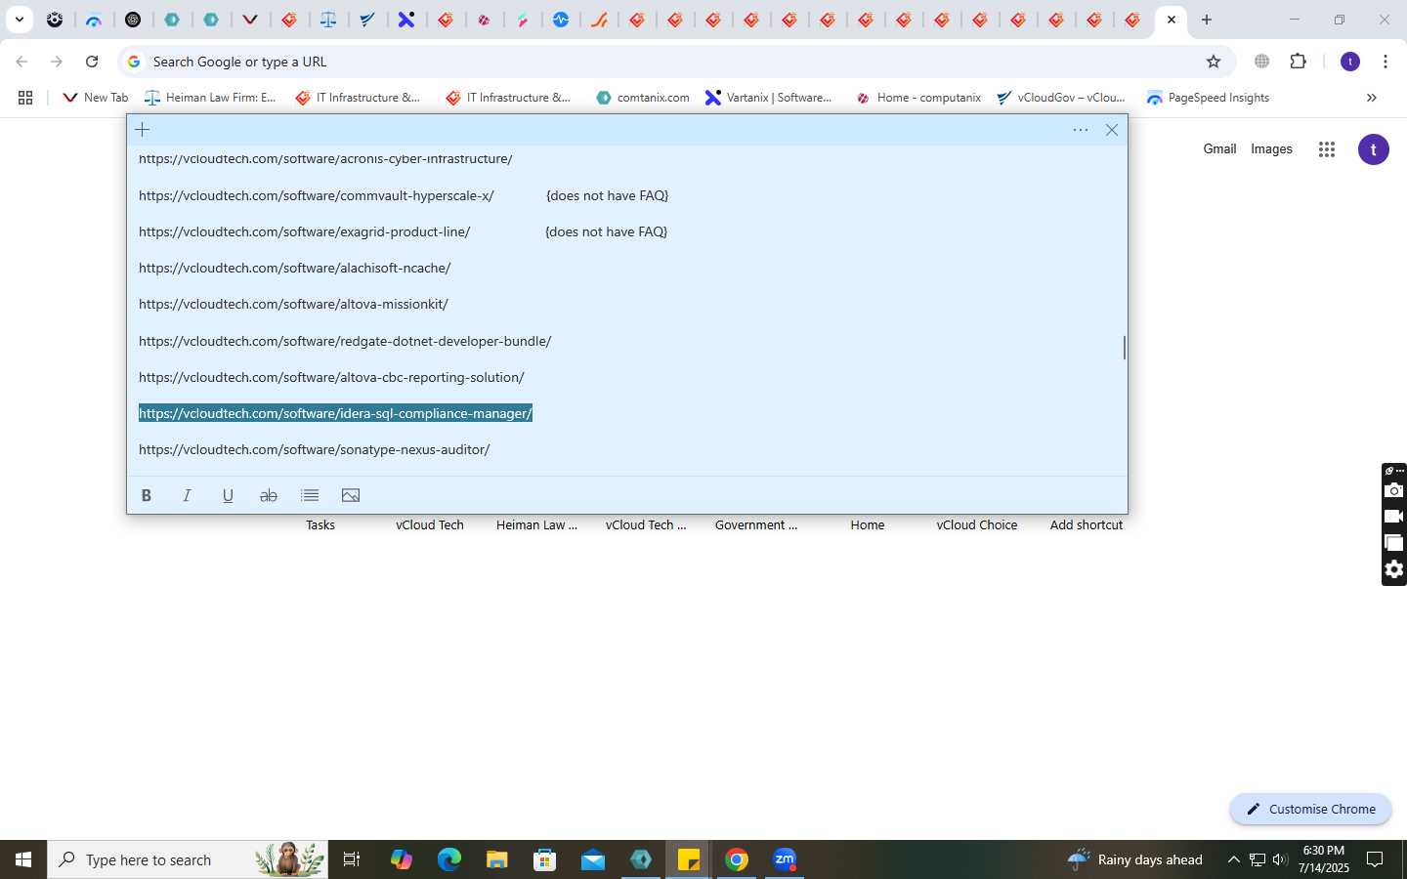This screenshot has width=1407, height=879.
Task: Open Zoom from the taskbar
Action: click(785, 859)
